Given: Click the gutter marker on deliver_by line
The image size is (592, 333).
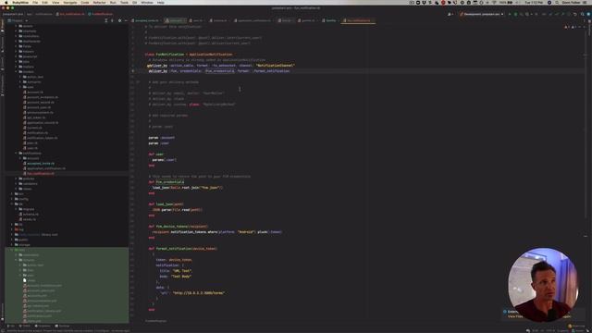Looking at the screenshot, I should click(132, 70).
